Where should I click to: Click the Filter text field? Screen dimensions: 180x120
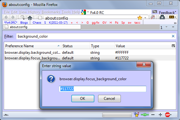tap(96, 36)
